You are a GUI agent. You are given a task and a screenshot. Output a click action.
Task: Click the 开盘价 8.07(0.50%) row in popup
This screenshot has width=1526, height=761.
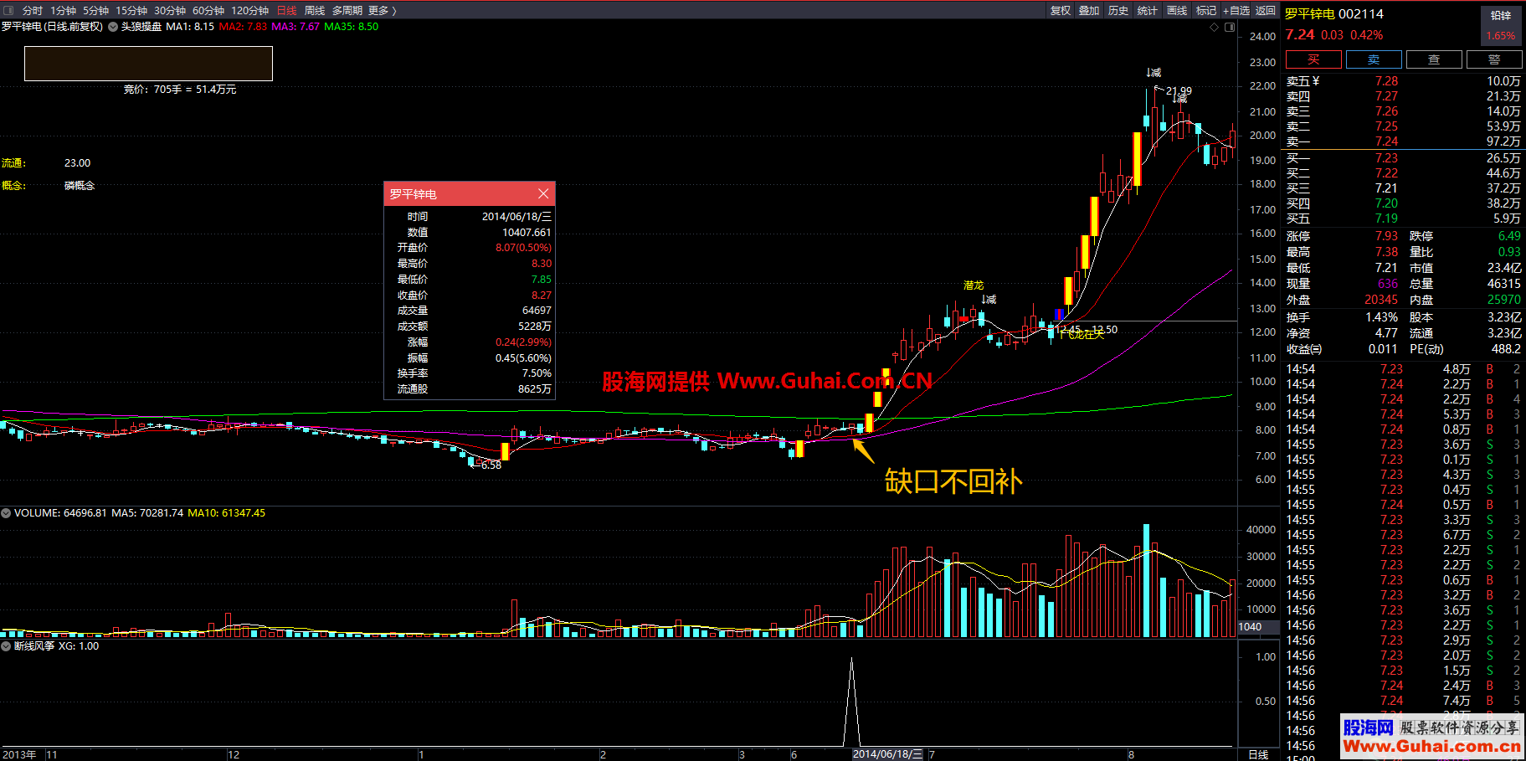tap(470, 248)
